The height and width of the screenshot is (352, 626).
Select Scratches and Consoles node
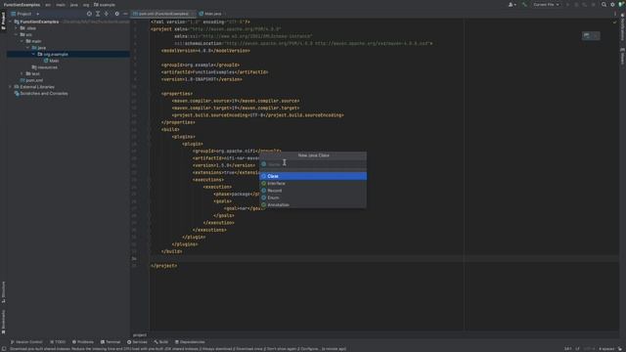click(x=41, y=94)
